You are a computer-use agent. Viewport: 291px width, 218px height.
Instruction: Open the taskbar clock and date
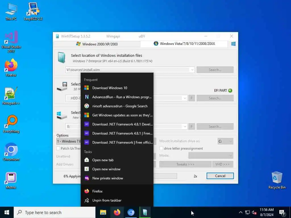(267, 212)
